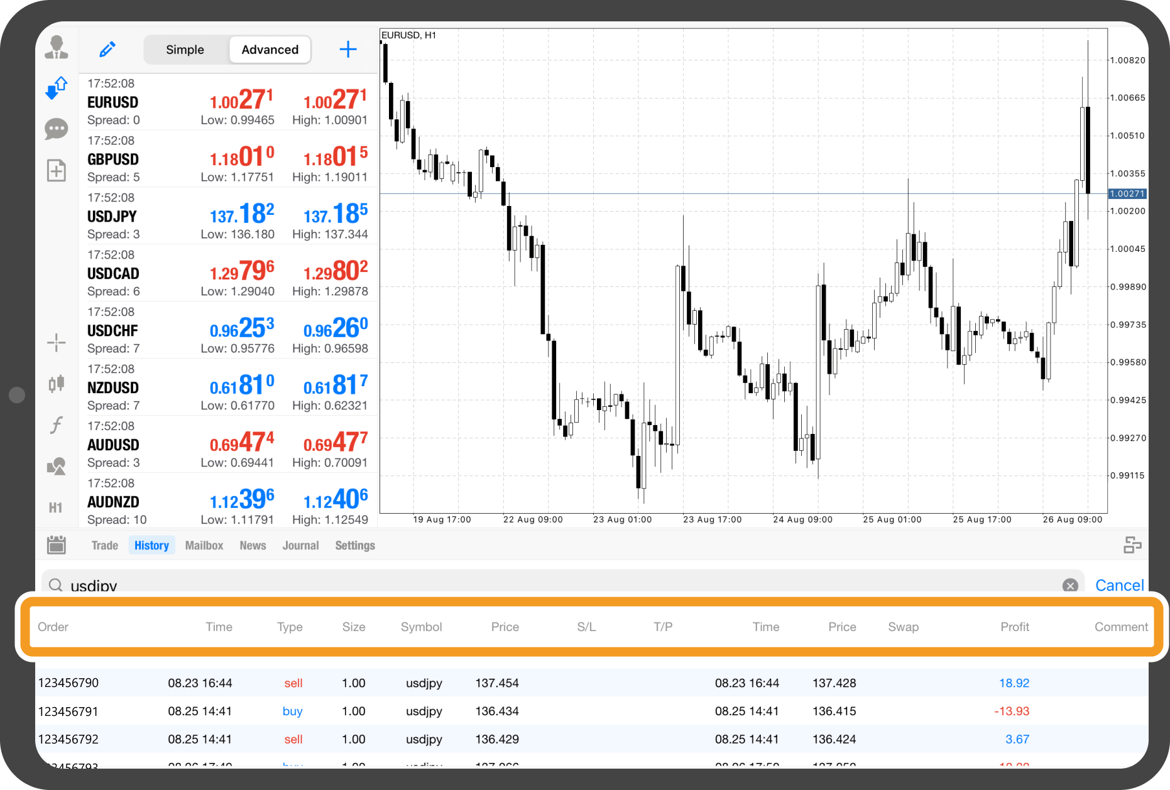Open the Journal tab

click(x=300, y=545)
